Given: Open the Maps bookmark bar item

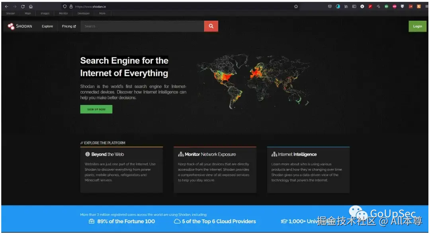Looking at the screenshot, I should 28,14.
